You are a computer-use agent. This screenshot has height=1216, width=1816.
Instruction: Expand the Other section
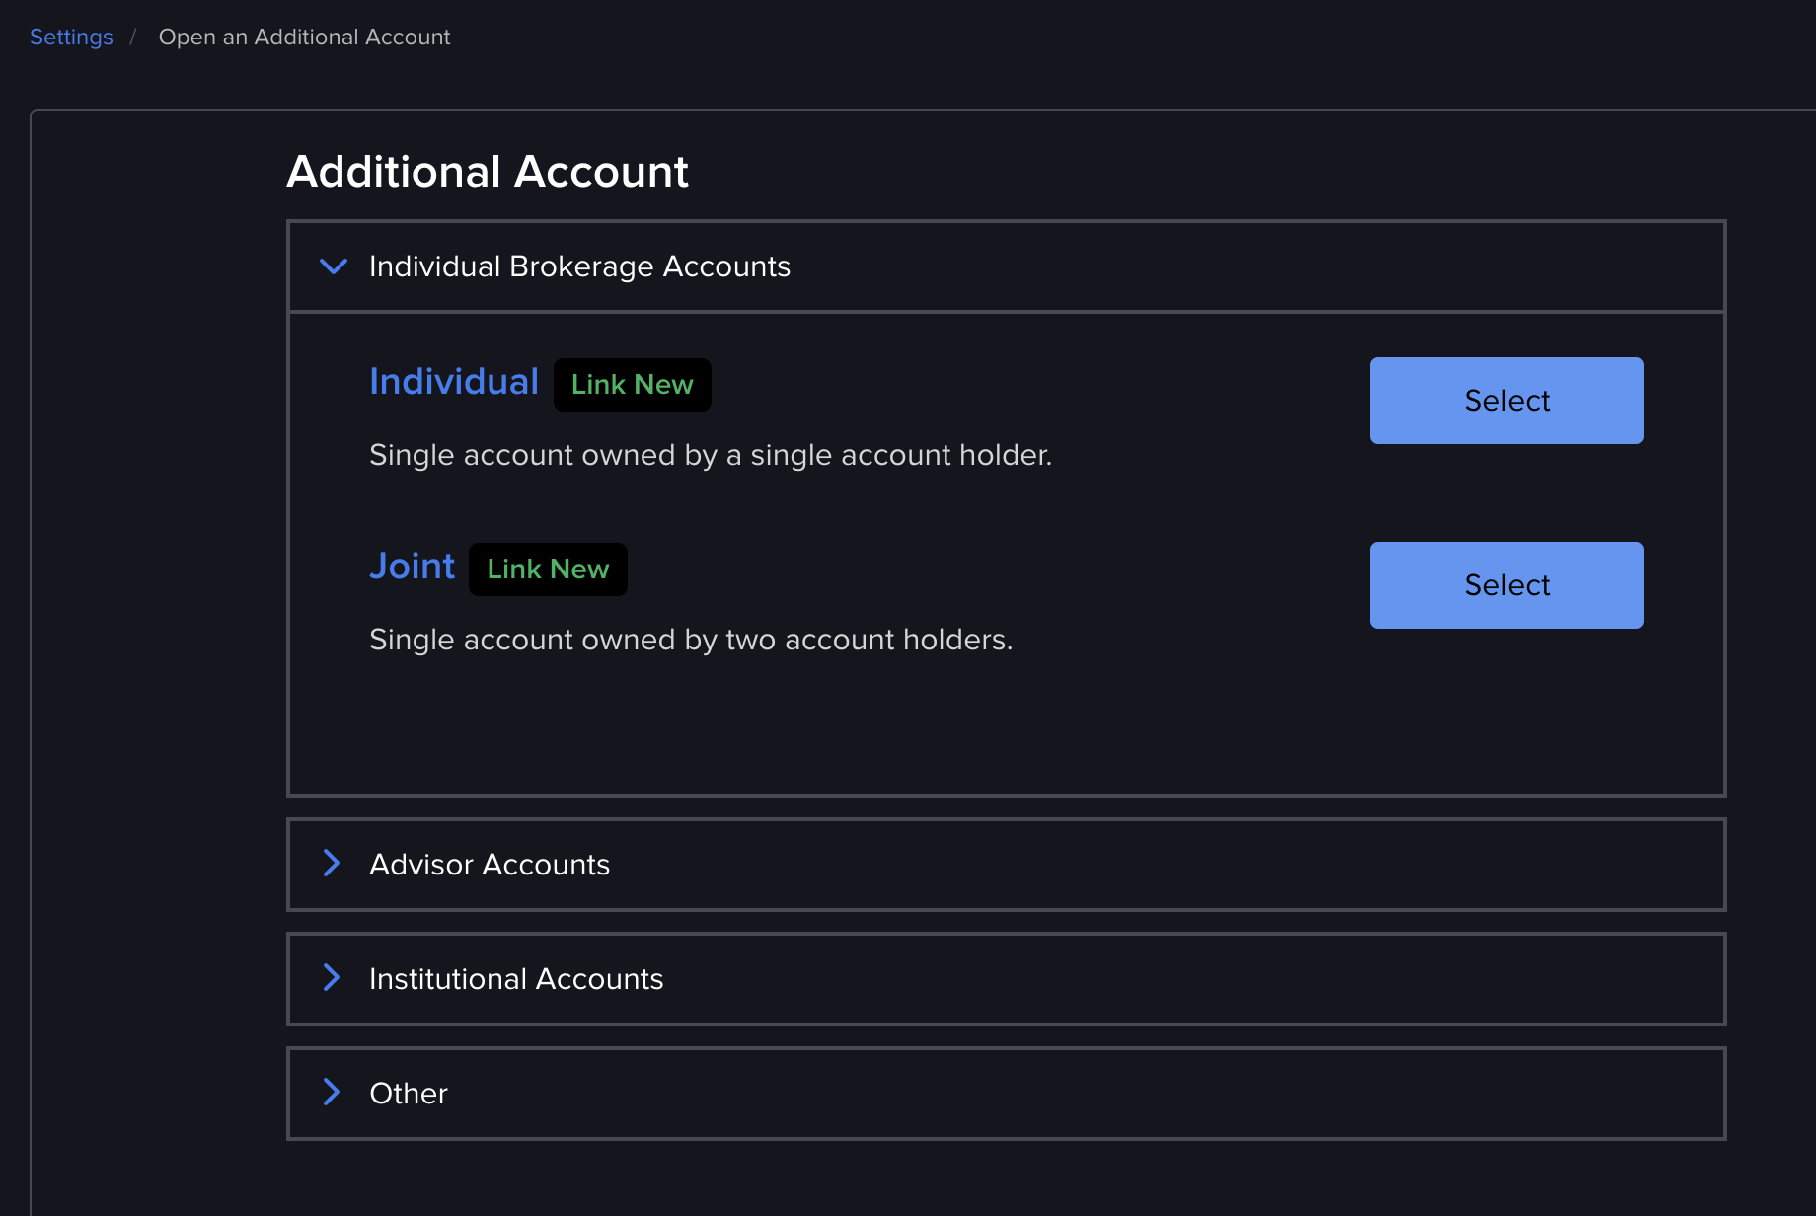(x=408, y=1093)
